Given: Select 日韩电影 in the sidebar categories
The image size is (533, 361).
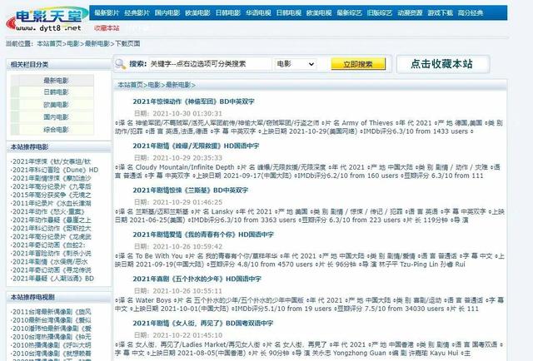Looking at the screenshot, I should click(56, 92).
